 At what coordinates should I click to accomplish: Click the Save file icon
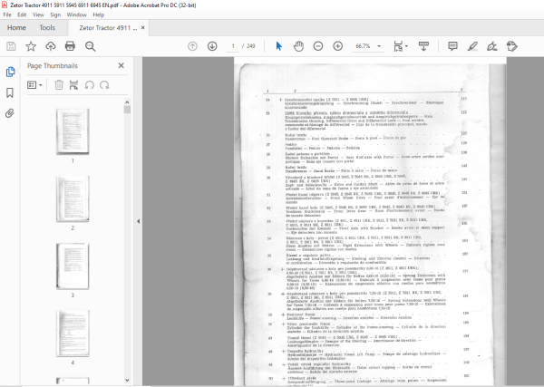tap(11, 46)
